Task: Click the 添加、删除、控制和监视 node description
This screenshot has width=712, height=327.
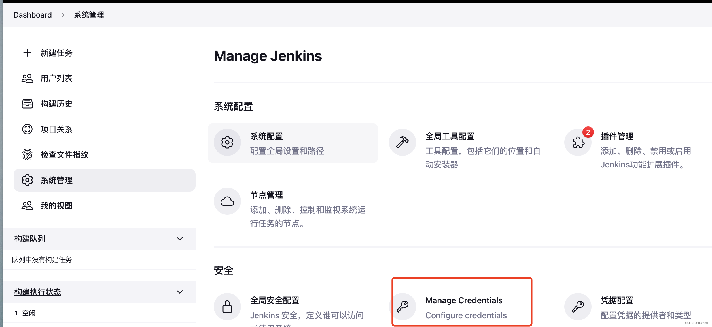Action: pos(308,217)
